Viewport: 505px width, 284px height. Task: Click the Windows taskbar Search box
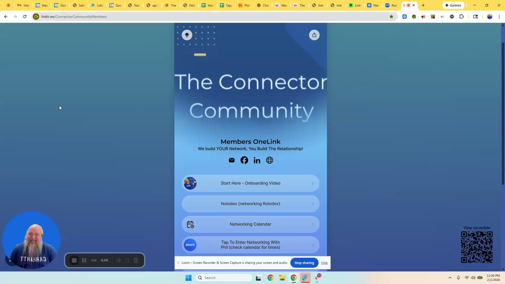pos(223,278)
